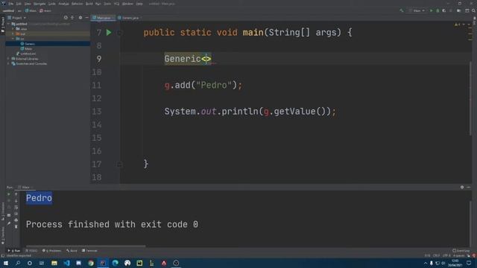The height and width of the screenshot is (268, 477).
Task: Click the main method breadcrumb in navigation bar
Action: click(45, 10)
